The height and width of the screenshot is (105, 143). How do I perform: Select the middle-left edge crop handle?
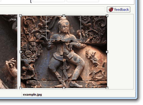[21, 52]
